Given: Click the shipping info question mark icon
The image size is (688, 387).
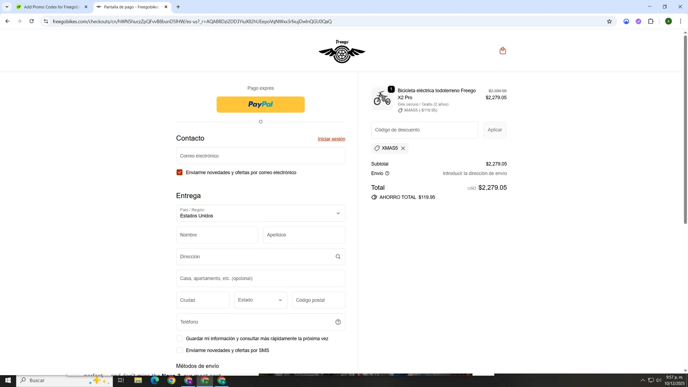Looking at the screenshot, I should click(x=387, y=173).
